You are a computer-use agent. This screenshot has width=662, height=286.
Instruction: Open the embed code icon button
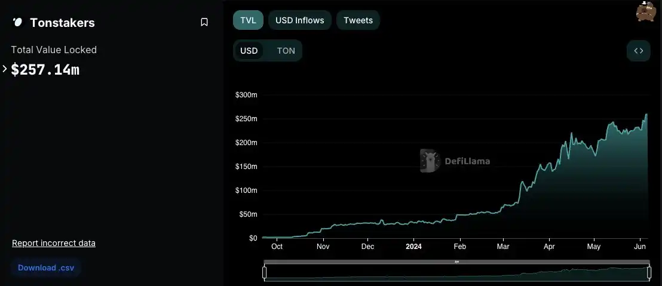tap(638, 51)
